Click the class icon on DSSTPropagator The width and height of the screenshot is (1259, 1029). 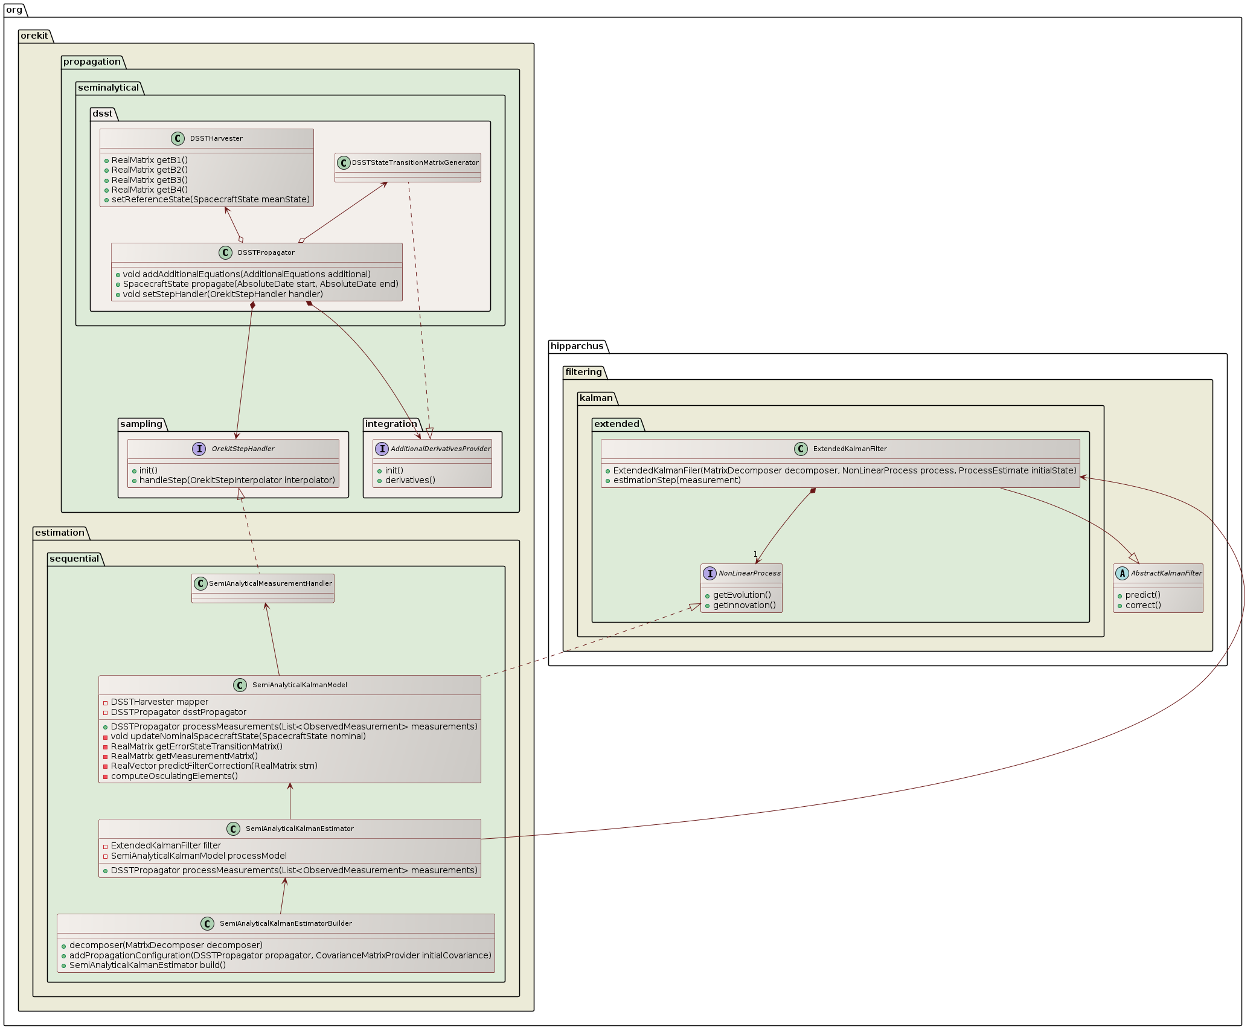click(225, 253)
